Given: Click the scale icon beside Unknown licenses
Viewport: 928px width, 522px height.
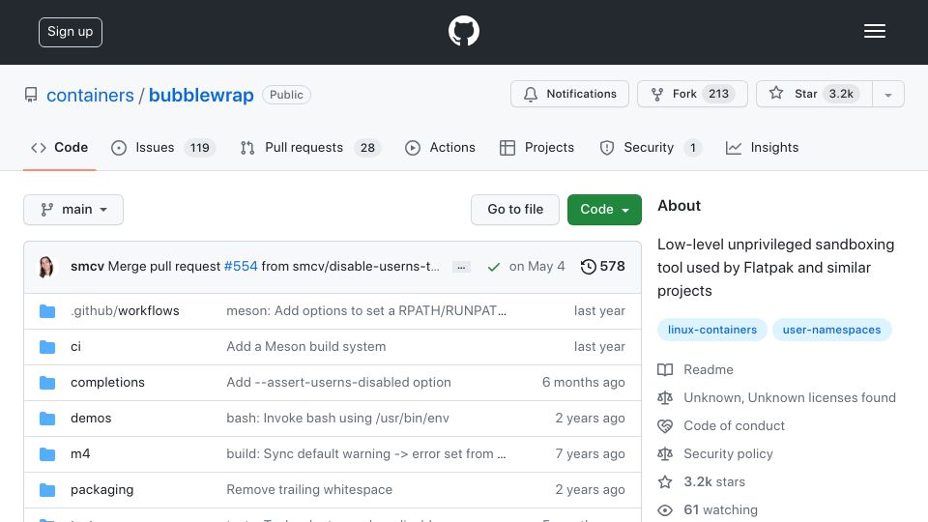Looking at the screenshot, I should click(x=665, y=397).
